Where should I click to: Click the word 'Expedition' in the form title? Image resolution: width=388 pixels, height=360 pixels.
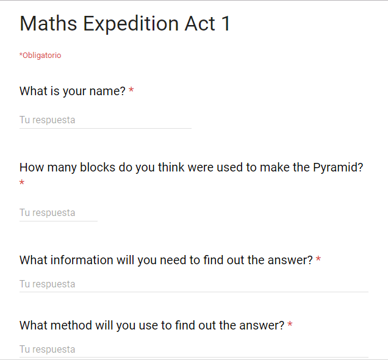(131, 24)
